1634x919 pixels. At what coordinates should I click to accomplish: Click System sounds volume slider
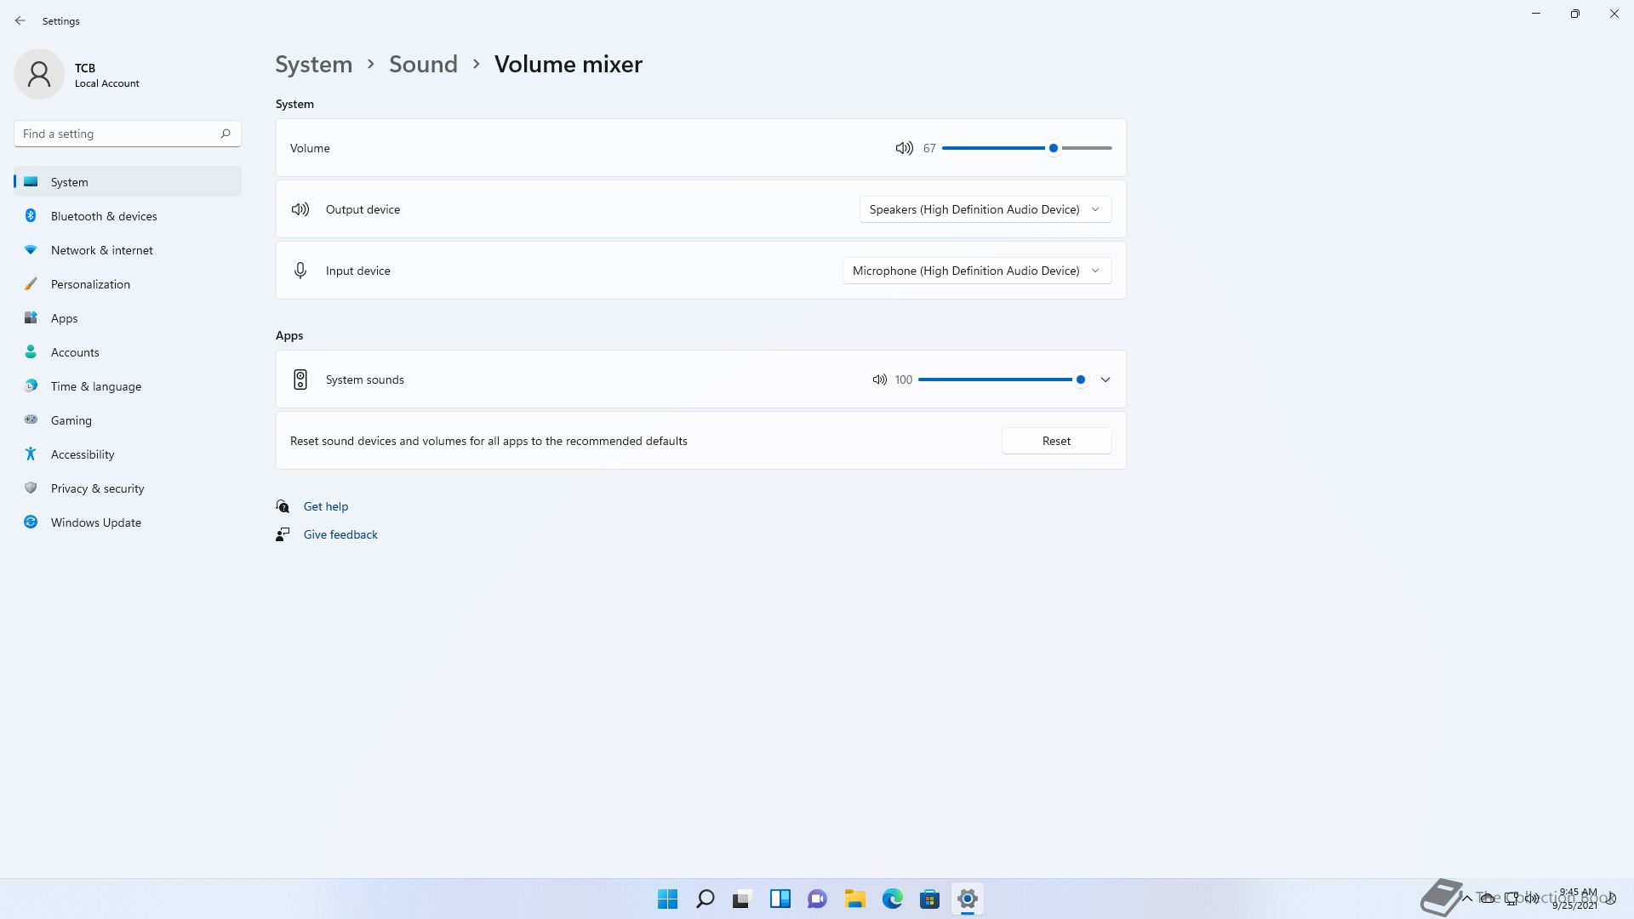click(1003, 380)
